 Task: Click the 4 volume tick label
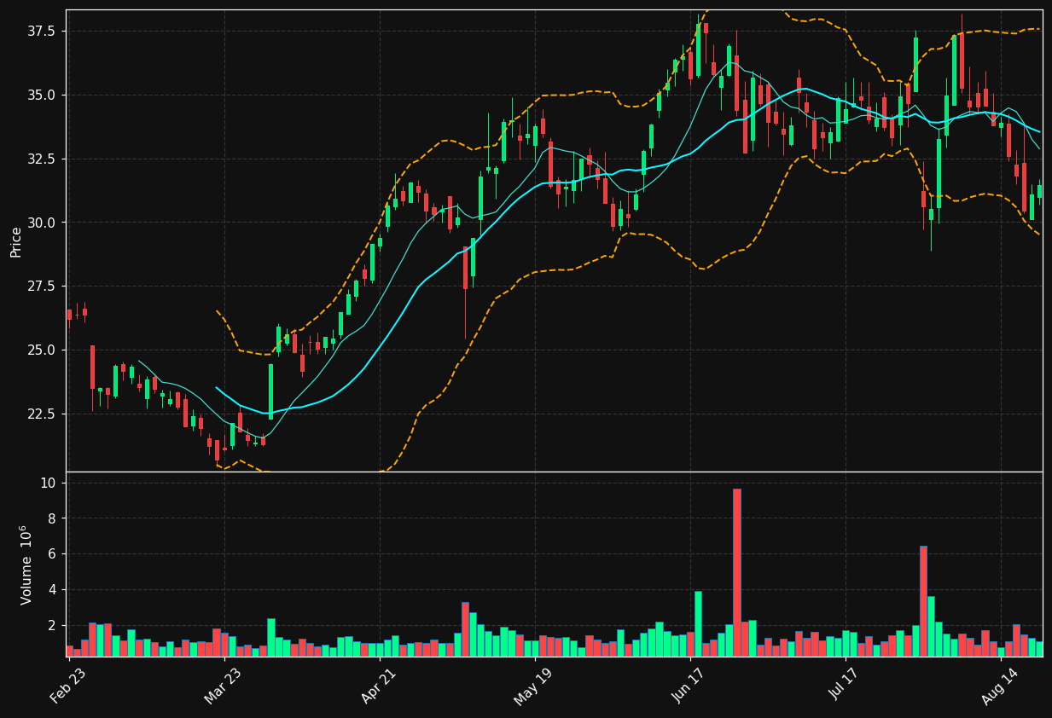tap(54, 590)
